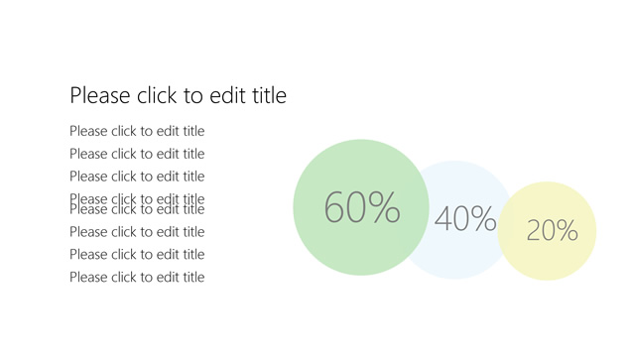
Task: Select the large heading title placeholder
Action: [178, 95]
